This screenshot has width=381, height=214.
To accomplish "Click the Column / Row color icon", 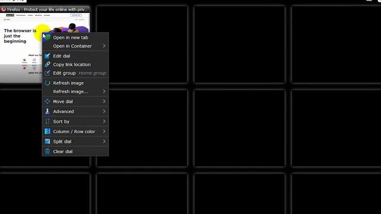I will coord(48,131).
